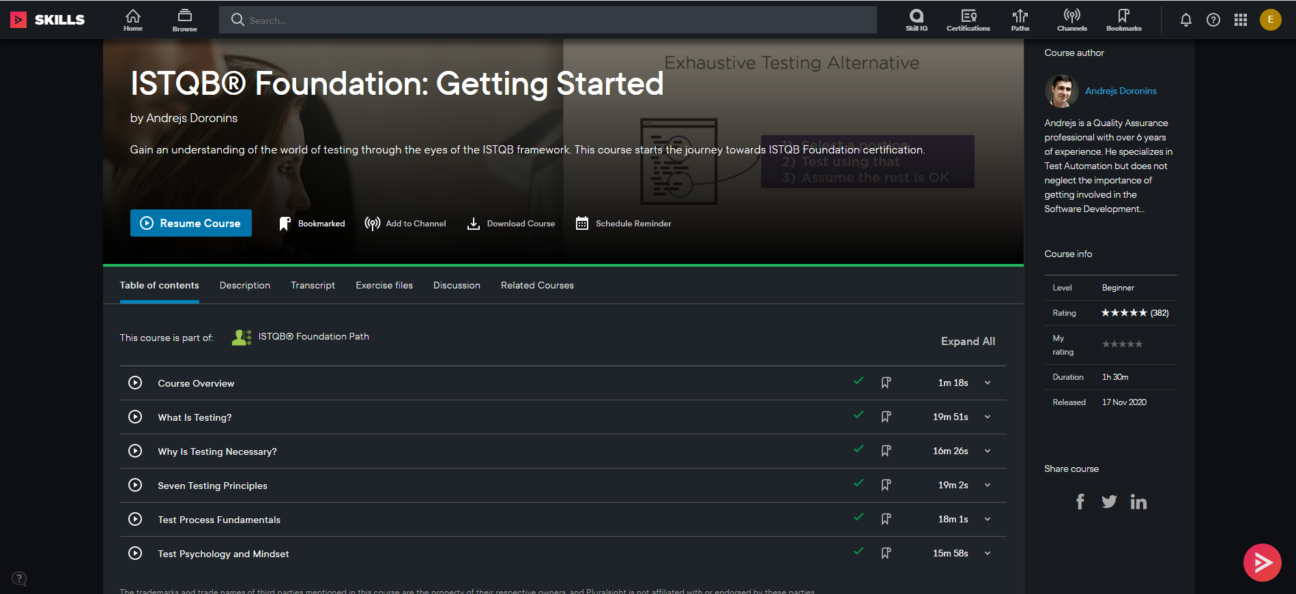This screenshot has height=594, width=1296.
Task: Open the Pluralsight Skills logo
Action: [x=48, y=20]
